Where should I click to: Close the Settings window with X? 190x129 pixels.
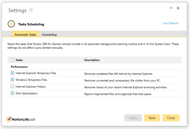pyautogui.click(x=178, y=8)
